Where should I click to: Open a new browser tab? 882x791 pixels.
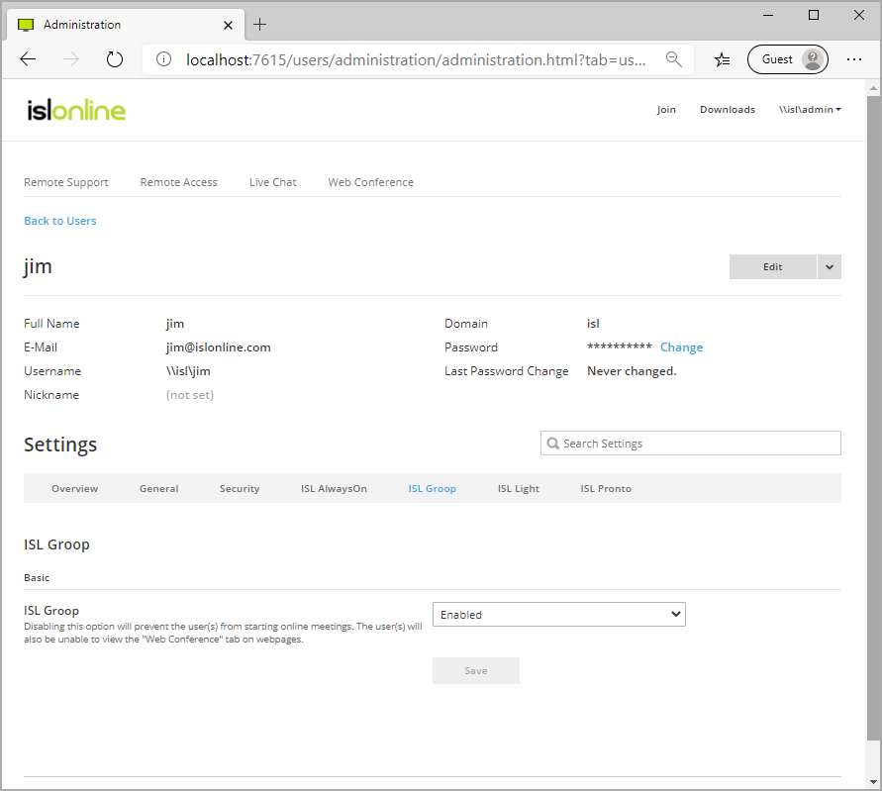coord(260,24)
